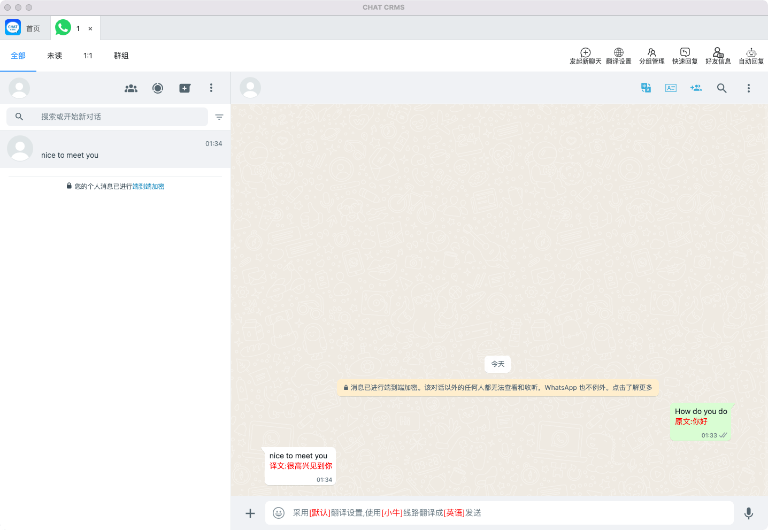The width and height of the screenshot is (768, 530).
Task: Click 发起新聊天 to start a new chat
Action: [x=585, y=56]
